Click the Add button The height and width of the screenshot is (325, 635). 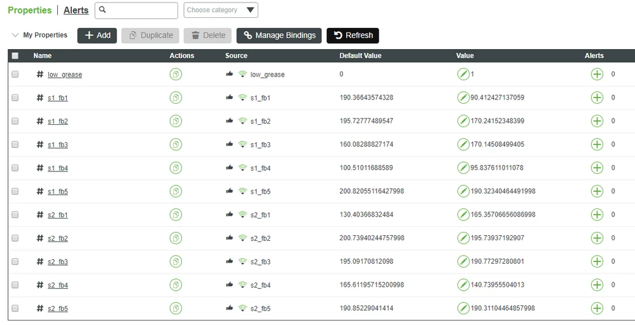(x=97, y=35)
